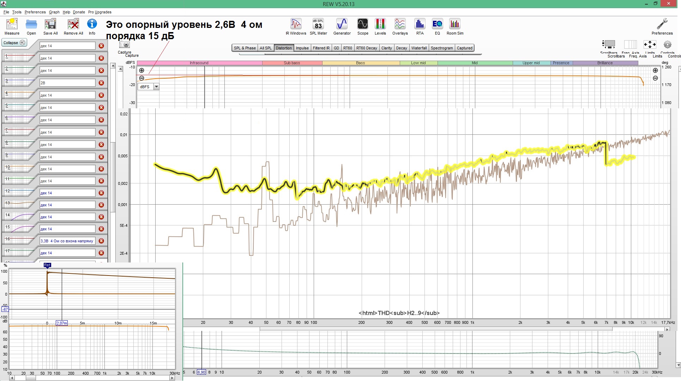
Task: Open the dBFS units dropdown
Action: 156,87
